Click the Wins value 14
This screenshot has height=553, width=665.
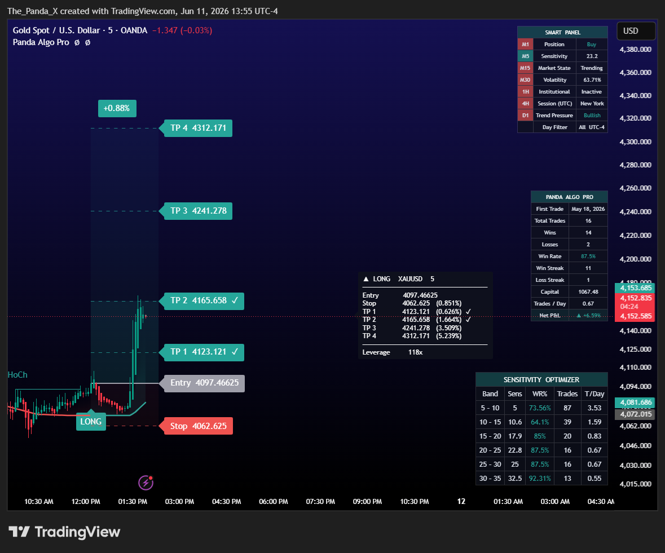tap(588, 233)
